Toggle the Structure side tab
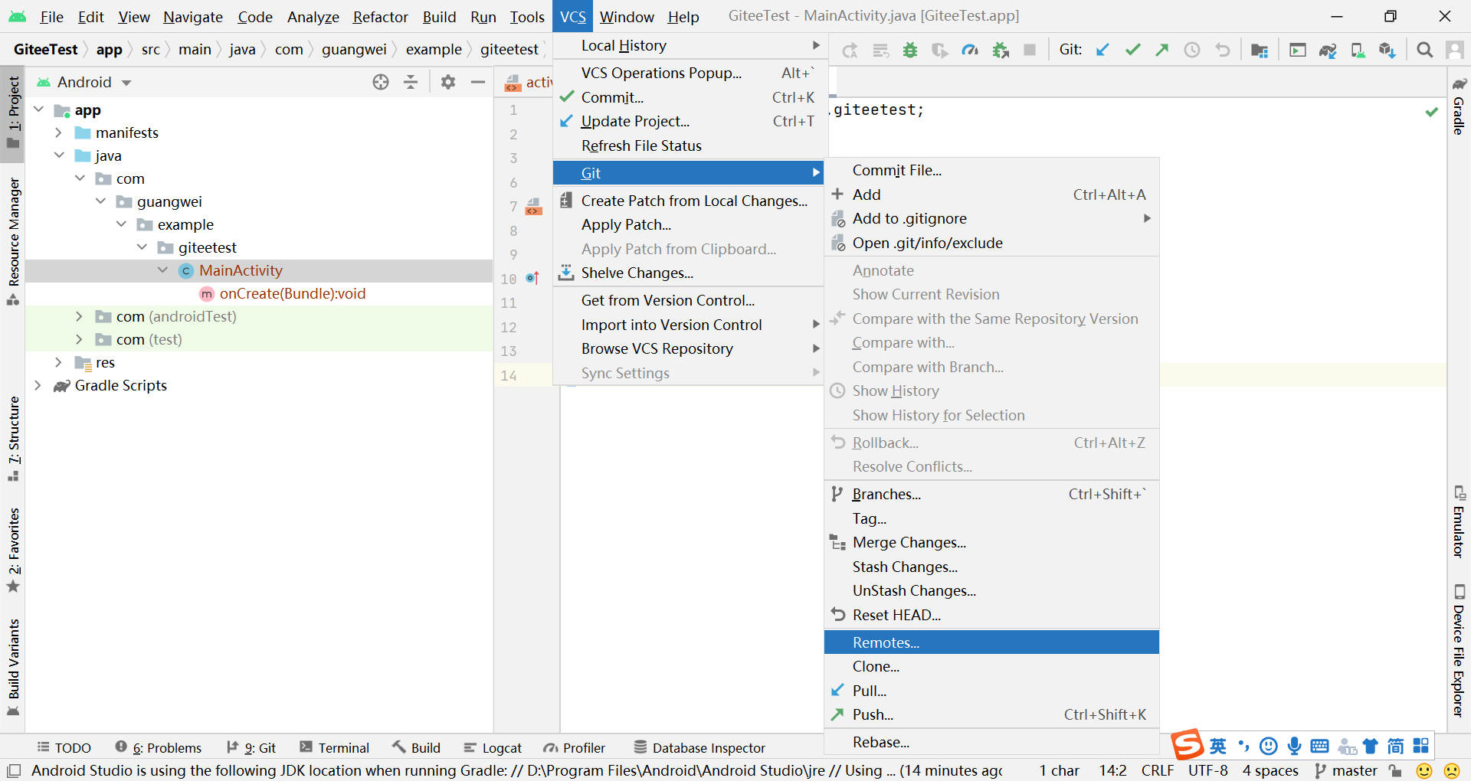The height and width of the screenshot is (781, 1471). pos(13,438)
